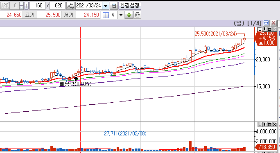Image resolution: width=280 pixels, height=153 pixels.
Task: Close the volume panel with X
Action: point(274,124)
